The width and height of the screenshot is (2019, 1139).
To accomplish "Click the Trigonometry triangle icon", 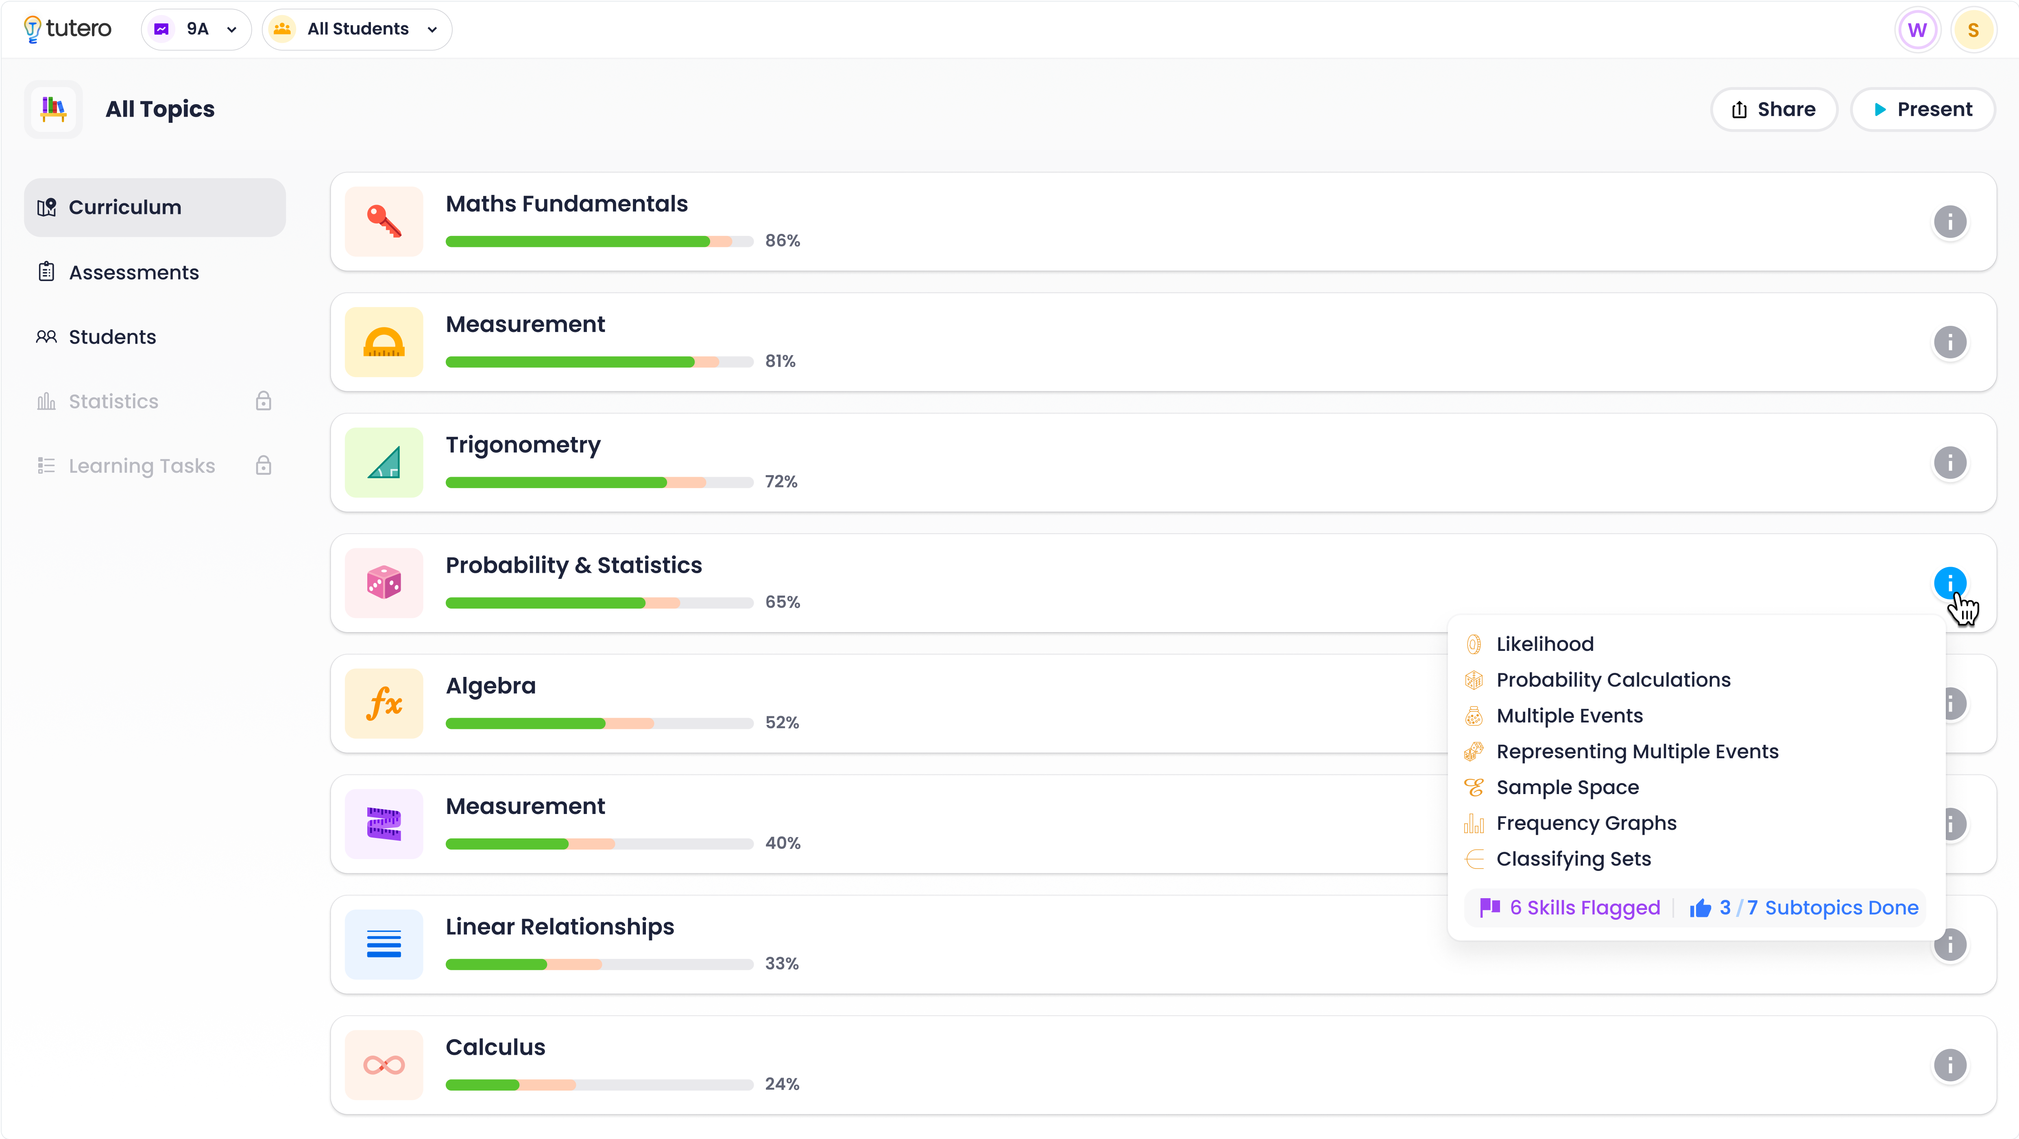I will pyautogui.click(x=384, y=463).
